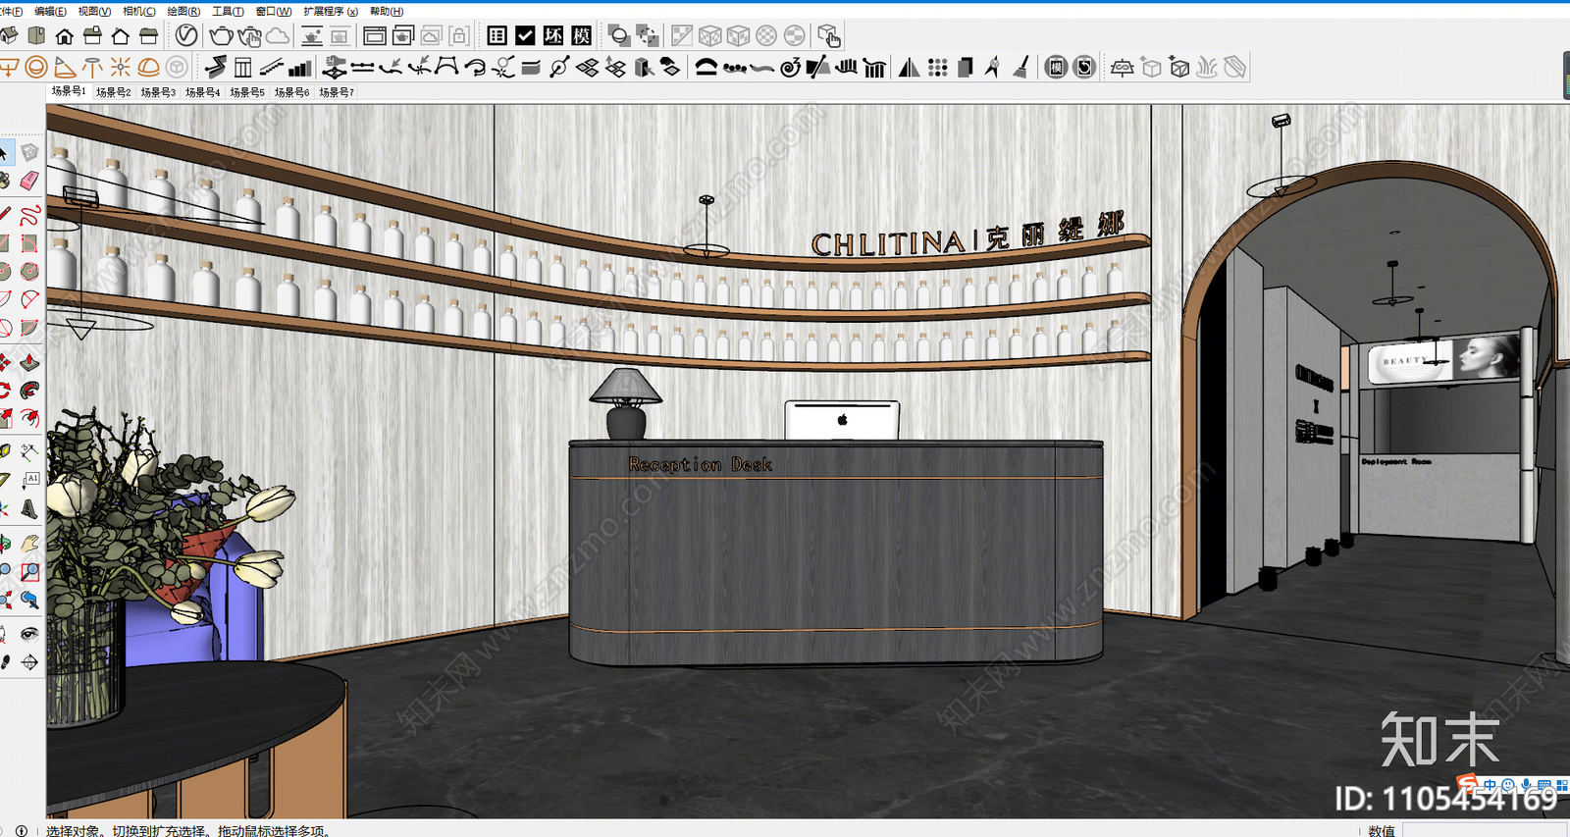Select the Freehand squiggle tool
Image resolution: width=1570 pixels, height=837 pixels.
point(29,215)
